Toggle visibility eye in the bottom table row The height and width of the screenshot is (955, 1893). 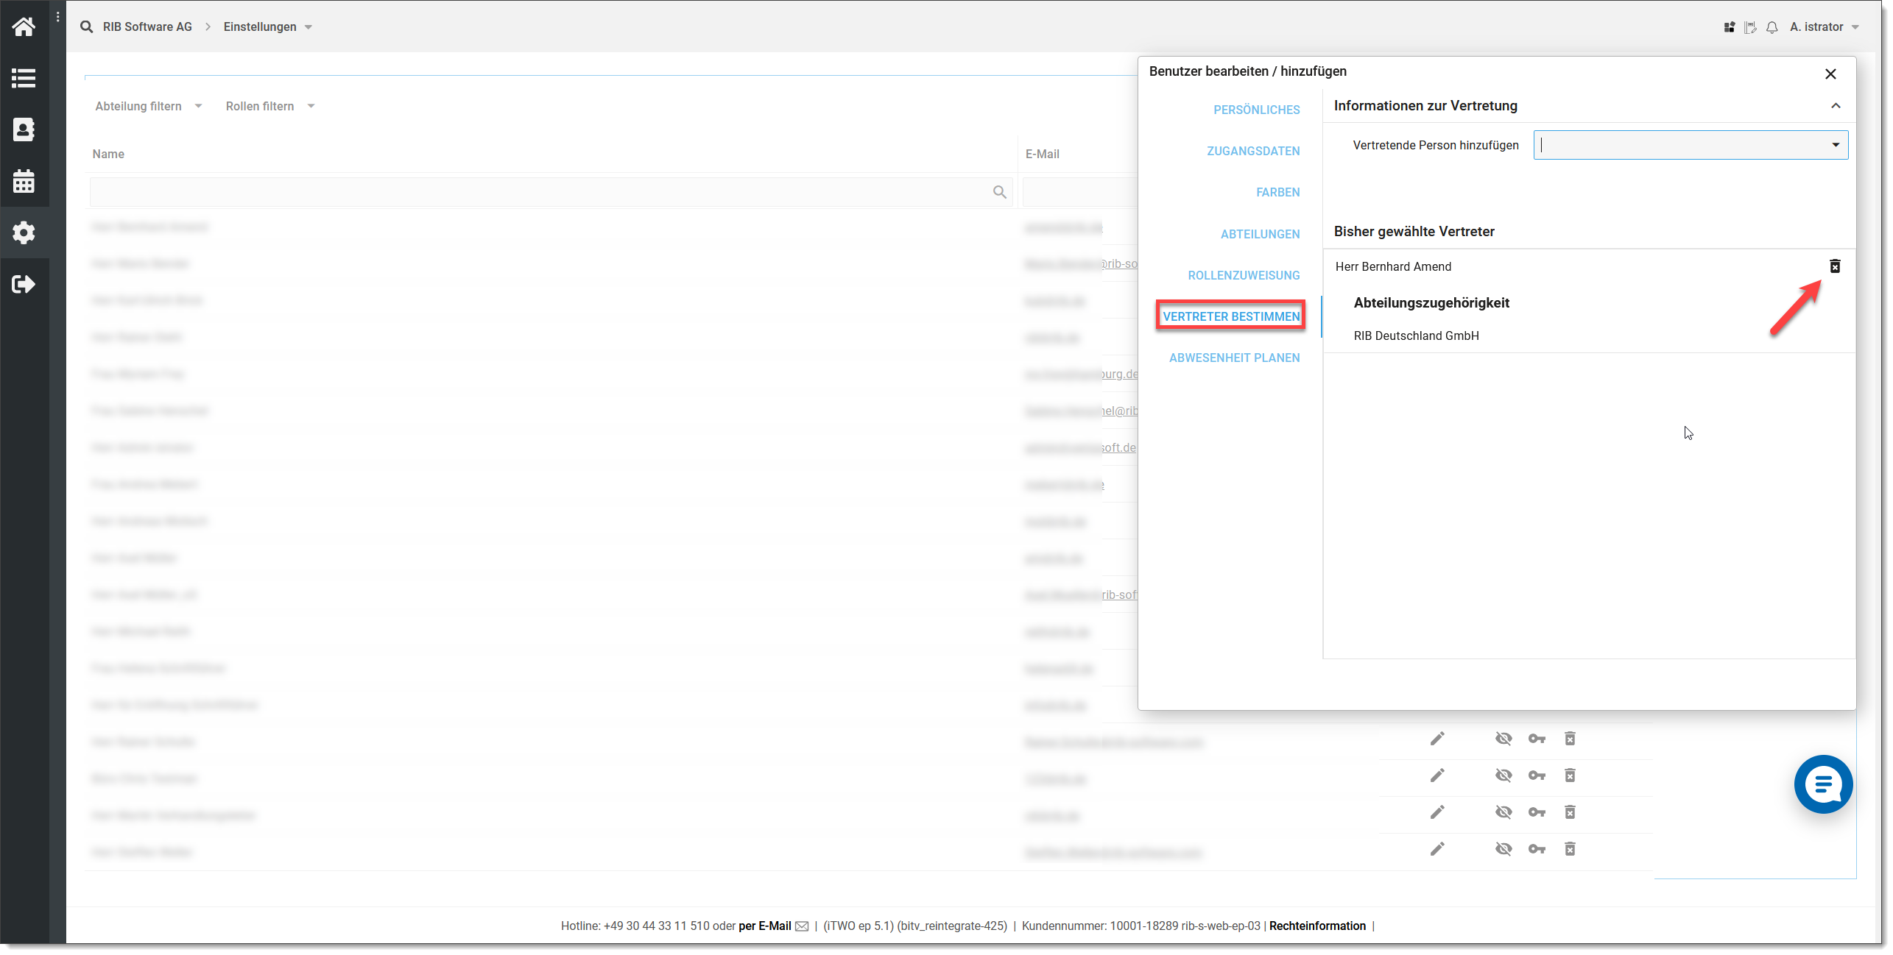1504,849
